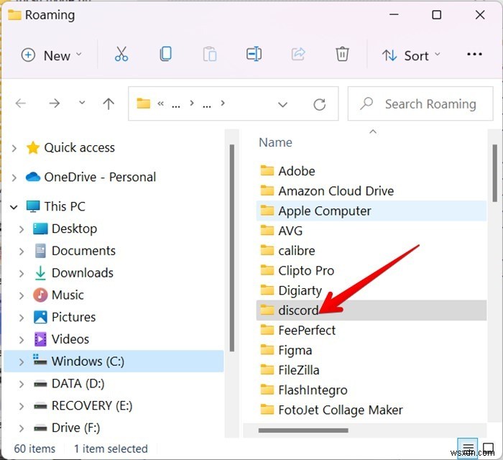This screenshot has width=503, height=460.
Task: Click the Paste clipboard icon
Action: [210, 54]
